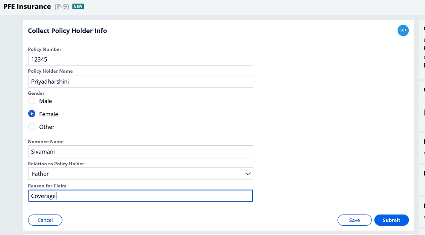This screenshot has width=425, height=235.
Task: Click the PFE Insurance case title
Action: pyautogui.click(x=27, y=6)
